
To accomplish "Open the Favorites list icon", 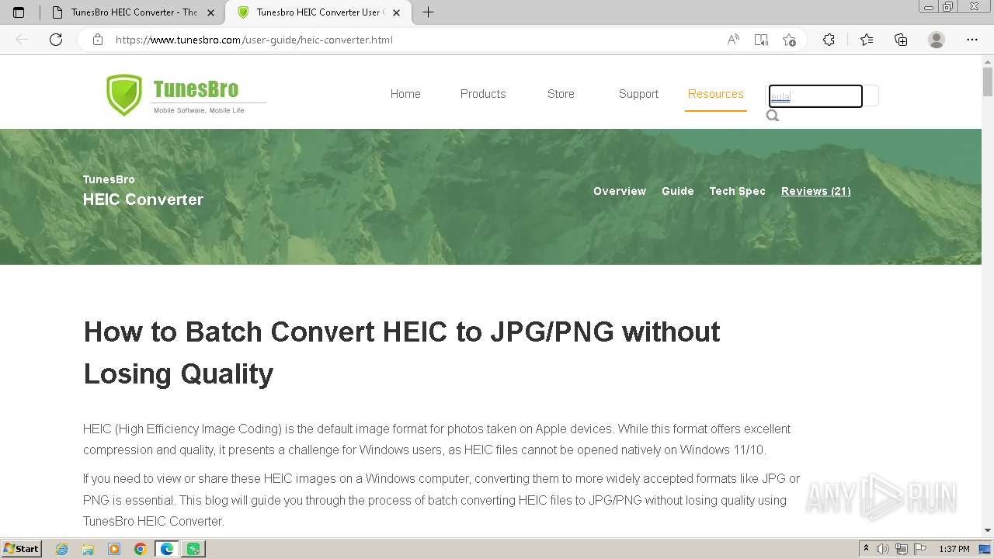I will click(x=867, y=40).
